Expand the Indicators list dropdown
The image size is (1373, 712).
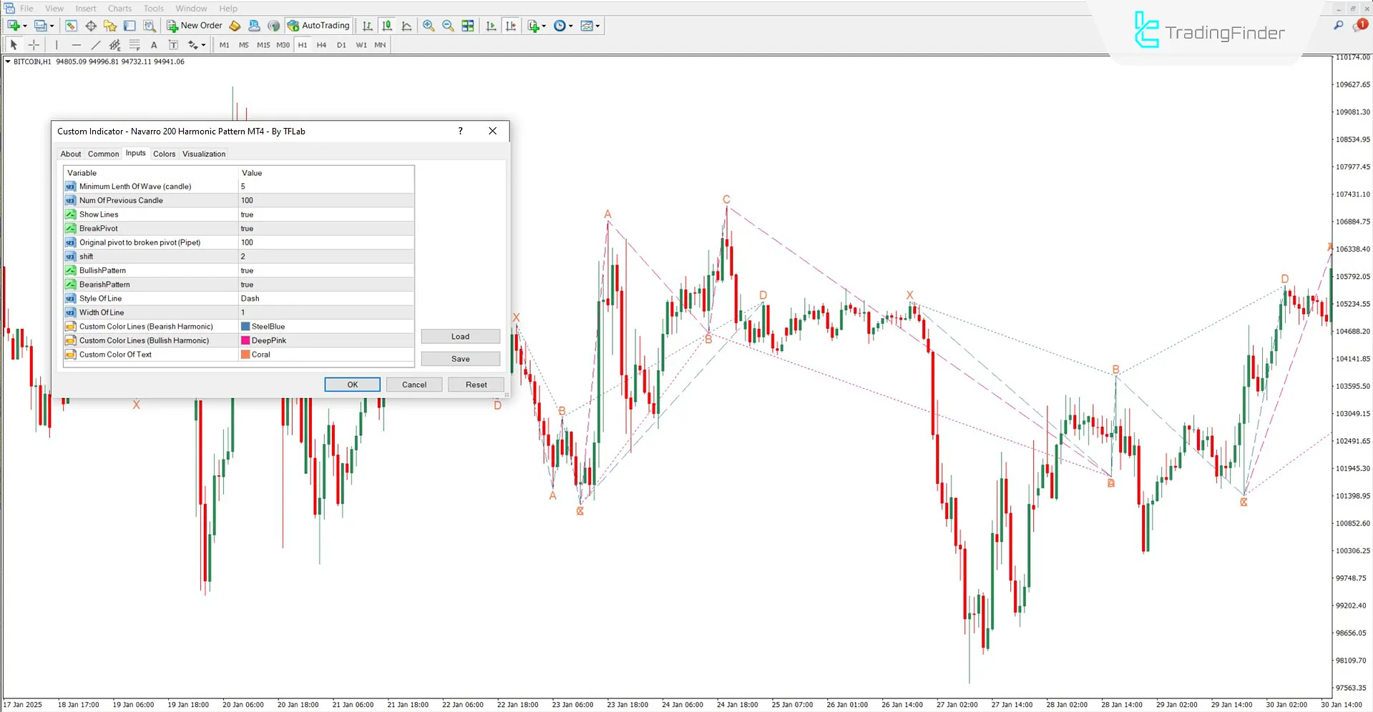544,26
